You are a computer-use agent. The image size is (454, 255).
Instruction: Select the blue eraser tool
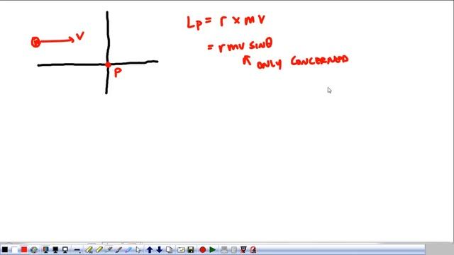(x=128, y=249)
